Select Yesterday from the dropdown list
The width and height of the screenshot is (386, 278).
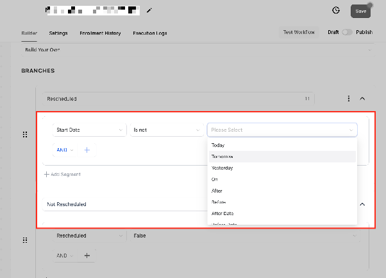[x=282, y=168]
